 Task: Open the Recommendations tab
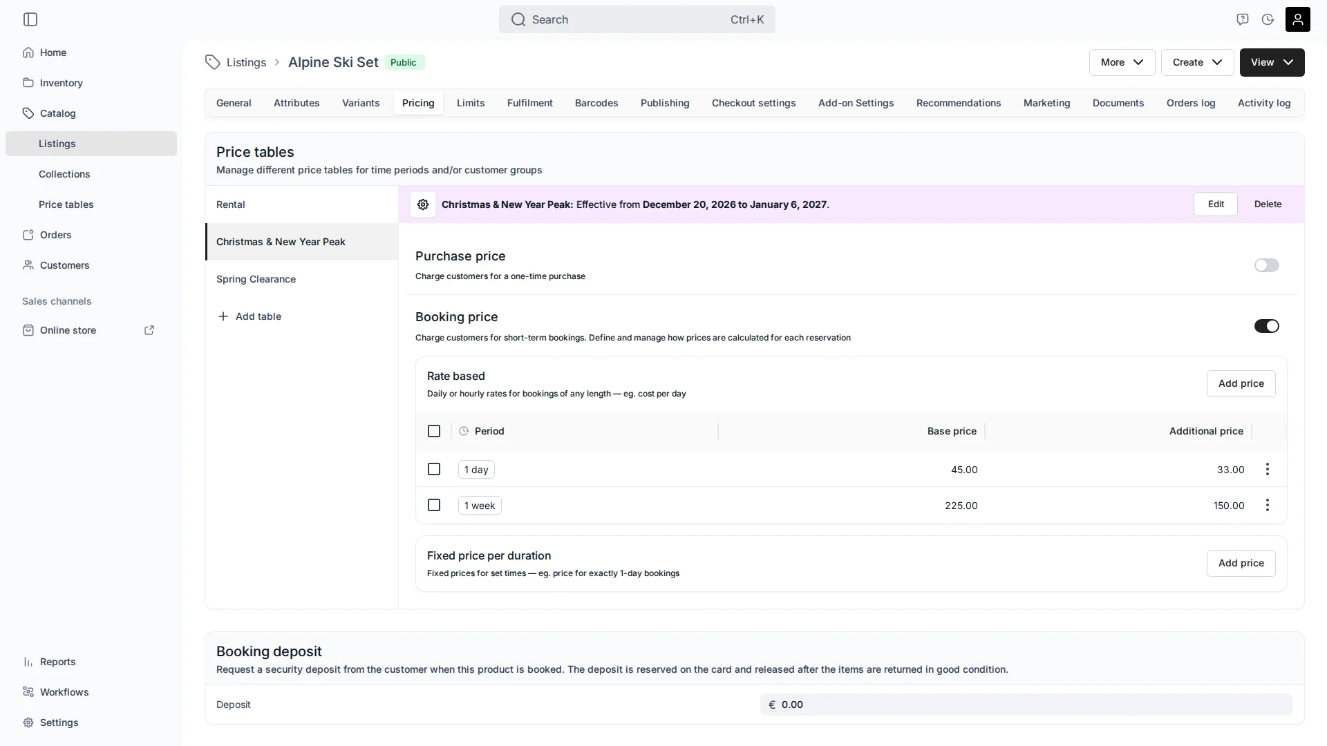[x=959, y=103]
